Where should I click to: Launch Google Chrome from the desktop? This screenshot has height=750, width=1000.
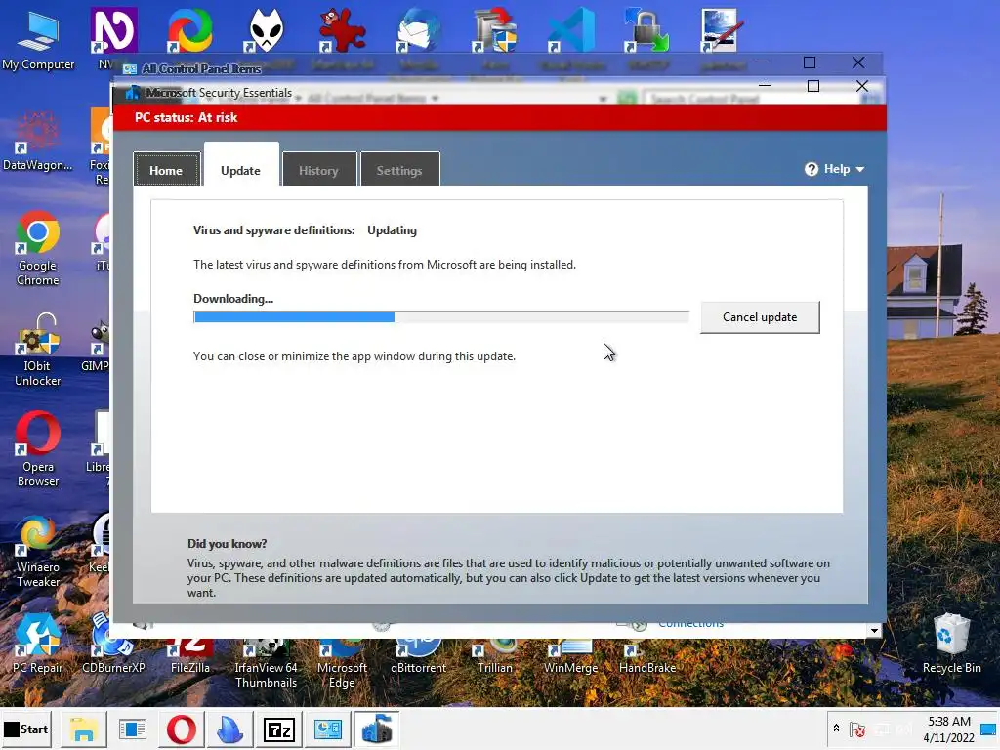38,249
